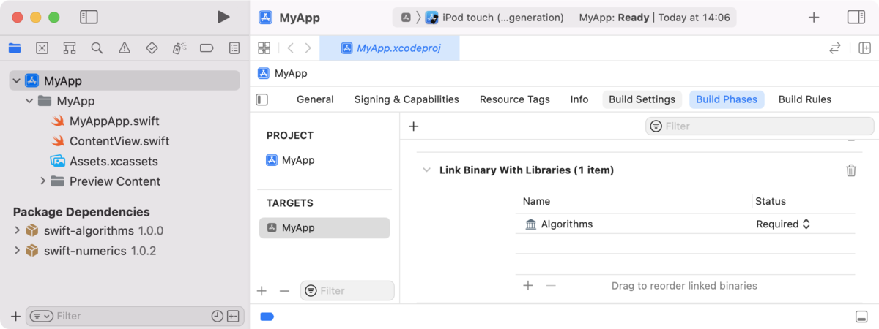
Task: Open MyAppApp.swift file
Action: pos(114,121)
